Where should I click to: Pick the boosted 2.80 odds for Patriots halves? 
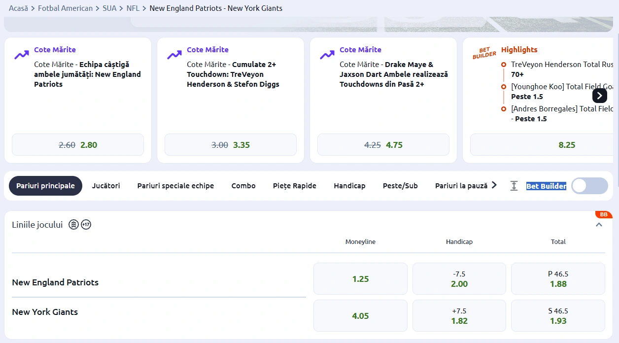point(78,145)
